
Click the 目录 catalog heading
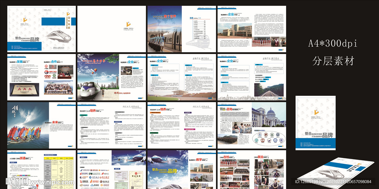click(x=192, y=17)
